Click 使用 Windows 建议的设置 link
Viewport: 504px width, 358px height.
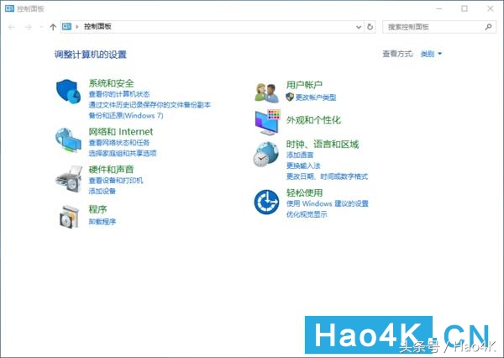tap(328, 203)
